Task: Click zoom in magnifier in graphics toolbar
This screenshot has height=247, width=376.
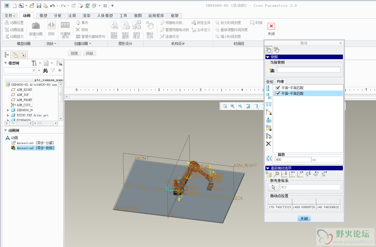Action: 233,106
